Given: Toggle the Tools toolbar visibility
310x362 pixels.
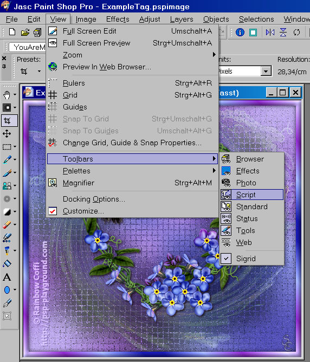Looking at the screenshot, I should tap(251, 231).
